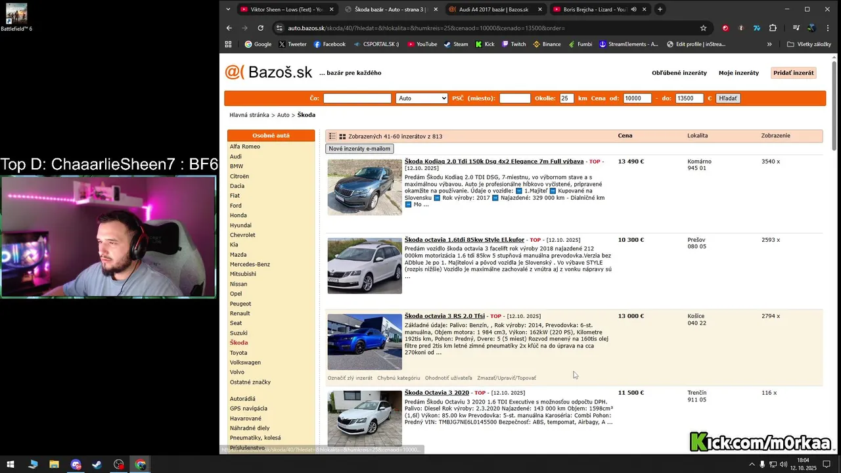Screen dimensions: 841x473
Task: Reload the current page
Action: [x=260, y=28]
